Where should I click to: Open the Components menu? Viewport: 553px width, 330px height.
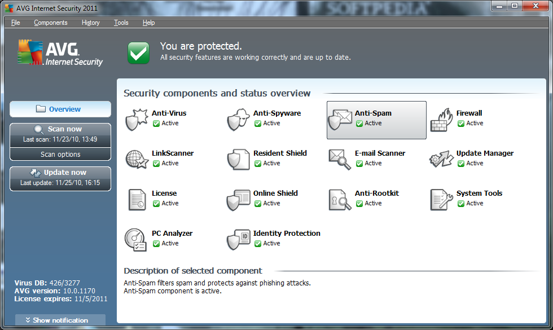click(x=50, y=23)
